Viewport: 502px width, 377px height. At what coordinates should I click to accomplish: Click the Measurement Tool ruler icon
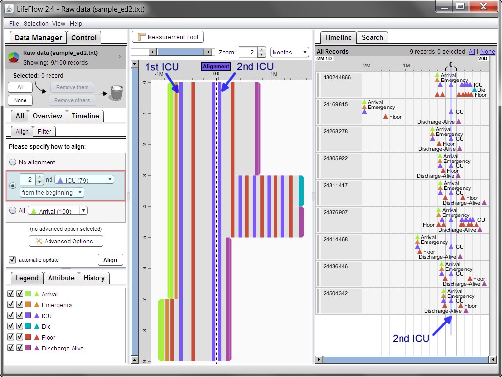142,37
